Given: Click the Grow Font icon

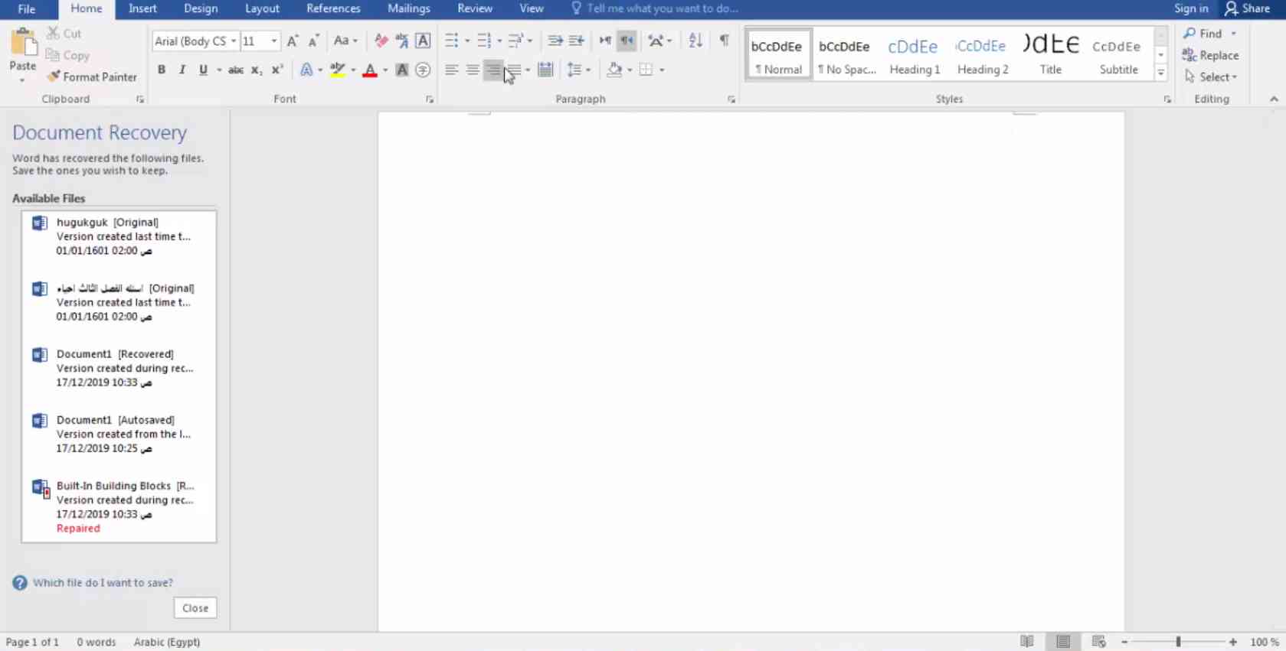Looking at the screenshot, I should [x=293, y=41].
